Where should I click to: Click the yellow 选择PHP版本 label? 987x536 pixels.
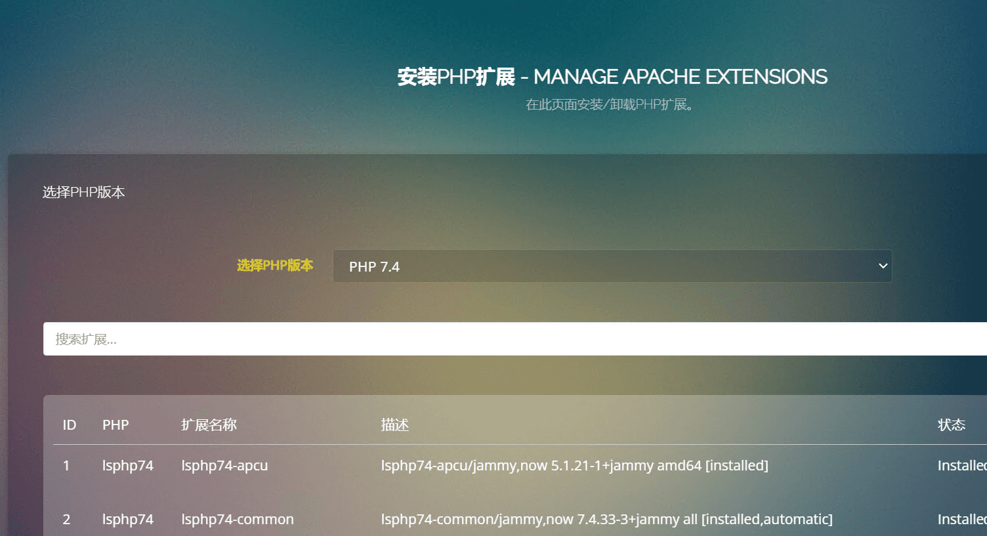click(x=275, y=266)
